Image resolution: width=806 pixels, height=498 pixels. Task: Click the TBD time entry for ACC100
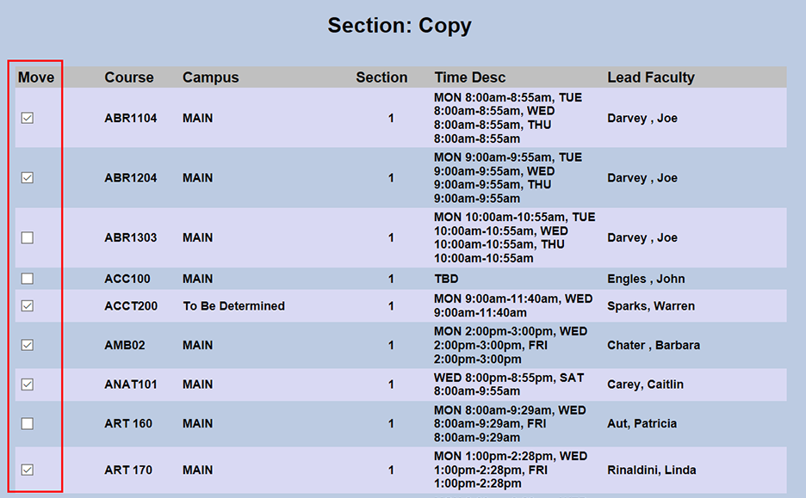tap(446, 279)
